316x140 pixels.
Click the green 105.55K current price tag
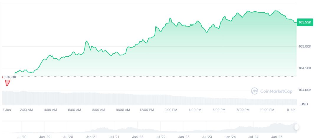[305, 22]
